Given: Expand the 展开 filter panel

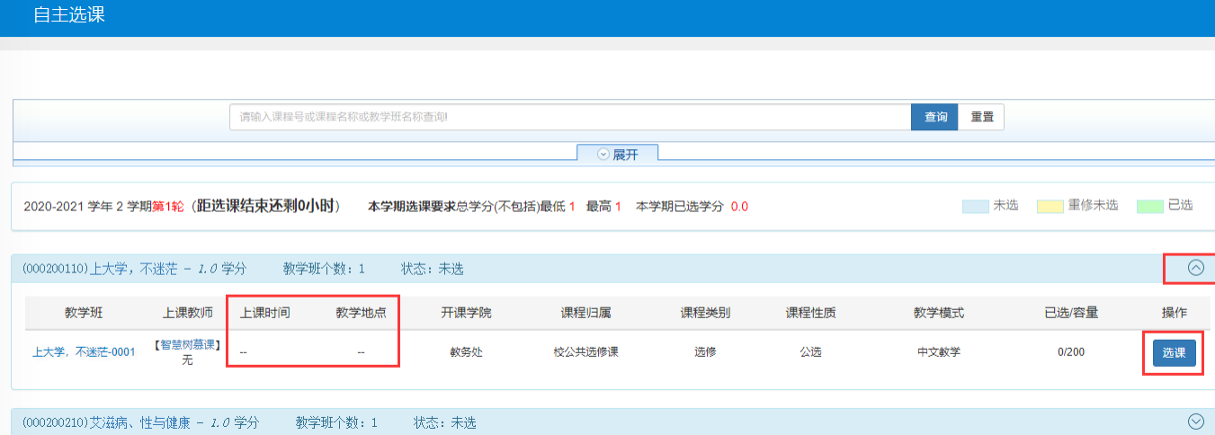Looking at the screenshot, I should coord(618,155).
